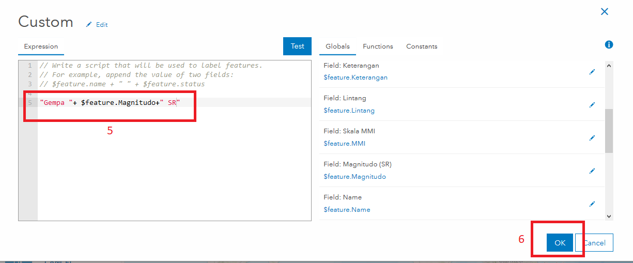Click the Edit pencil next to Custom title

(97, 24)
